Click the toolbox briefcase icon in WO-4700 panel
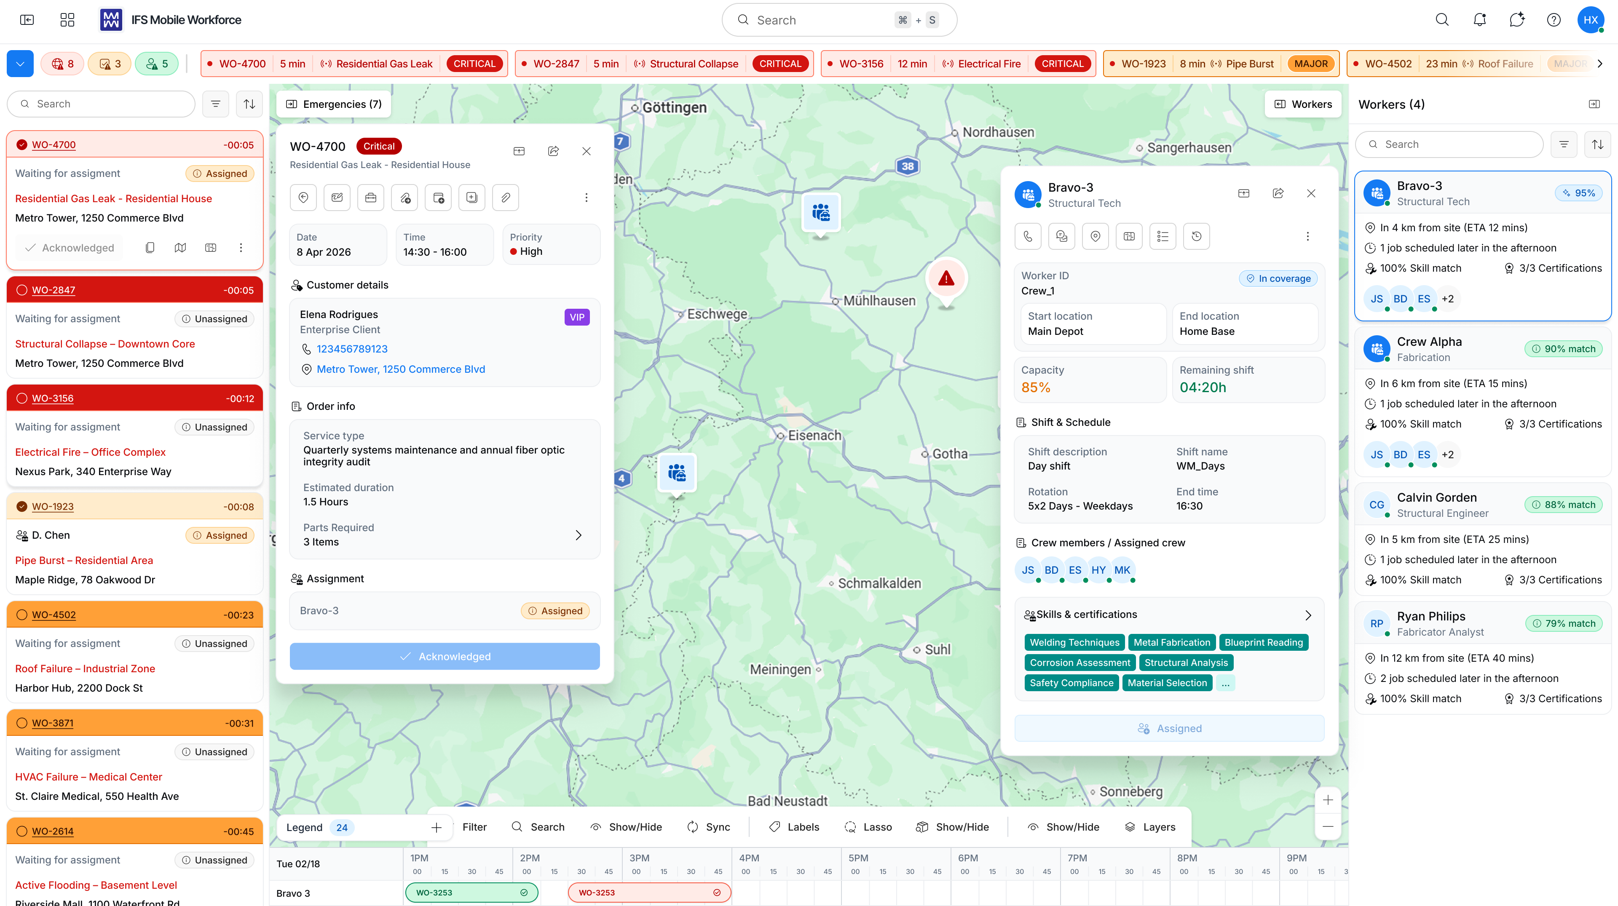This screenshot has height=906, width=1618. click(x=371, y=198)
